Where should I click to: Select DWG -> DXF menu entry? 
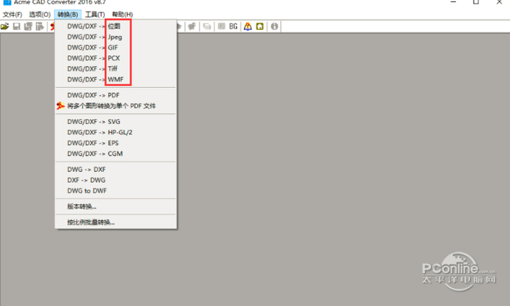tap(116, 170)
